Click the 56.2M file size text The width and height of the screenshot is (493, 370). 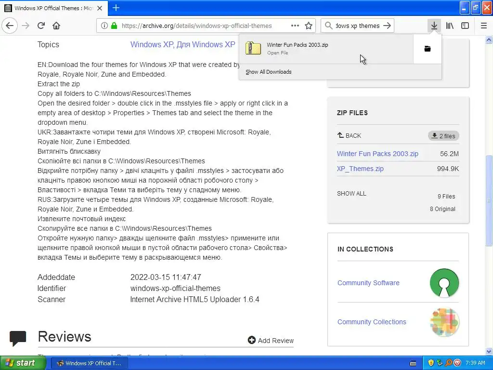pos(449,154)
